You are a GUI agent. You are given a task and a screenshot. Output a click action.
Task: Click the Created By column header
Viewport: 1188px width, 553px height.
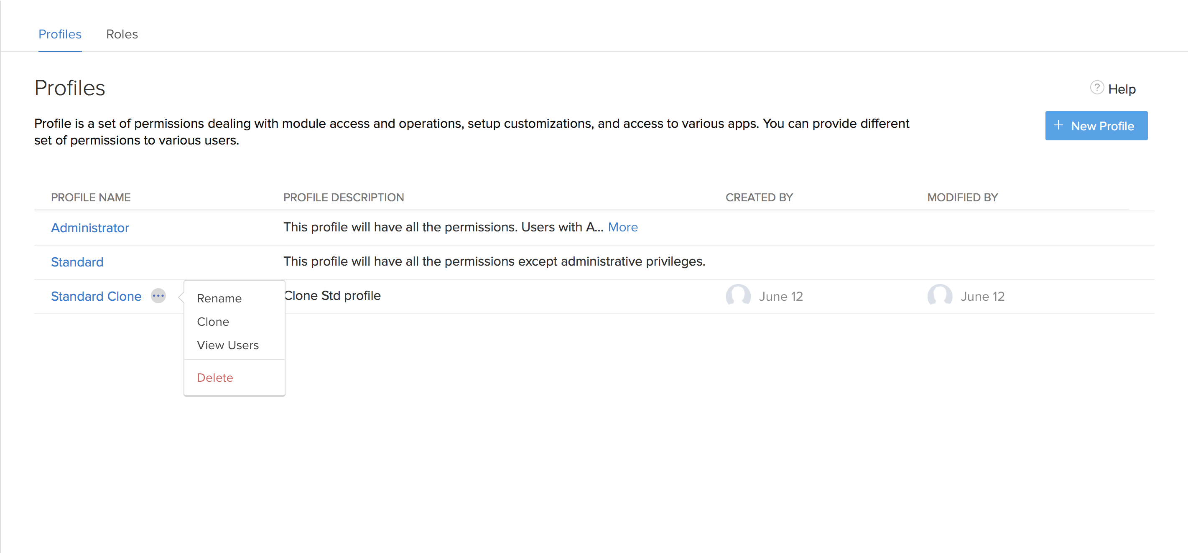tap(759, 197)
